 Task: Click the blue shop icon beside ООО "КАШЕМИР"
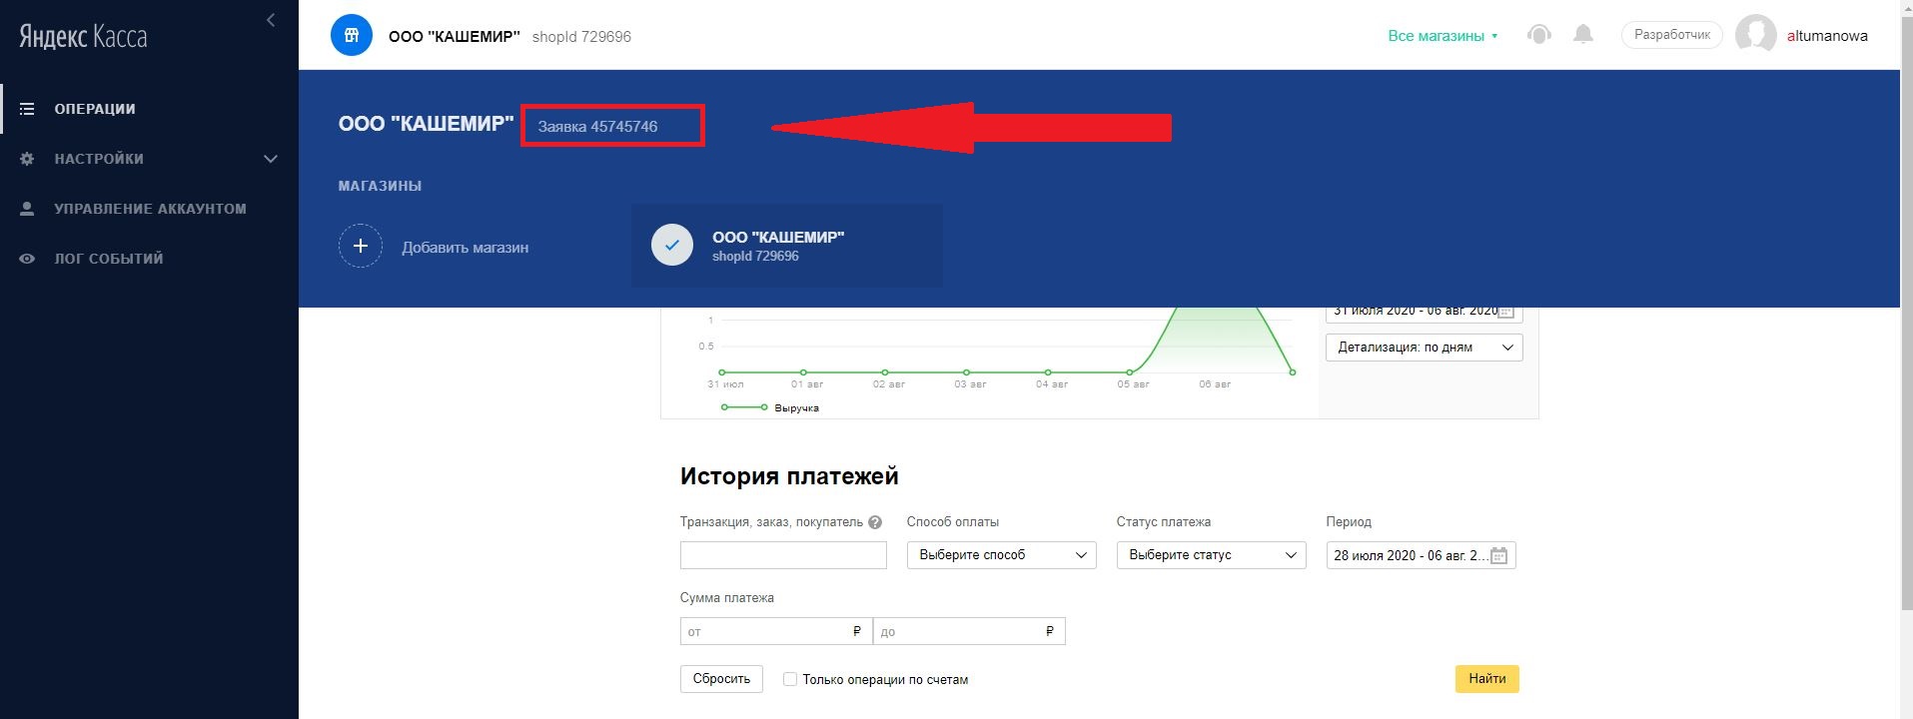point(352,36)
